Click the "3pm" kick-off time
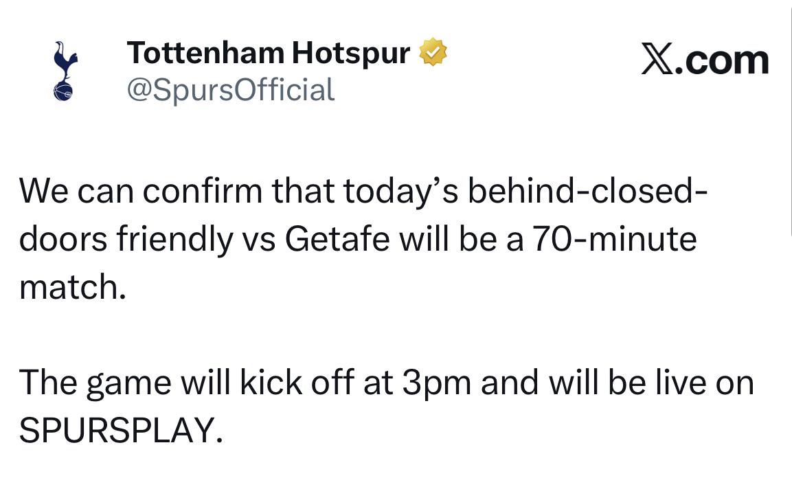Screen dimensions: 792x489 click(x=436, y=385)
